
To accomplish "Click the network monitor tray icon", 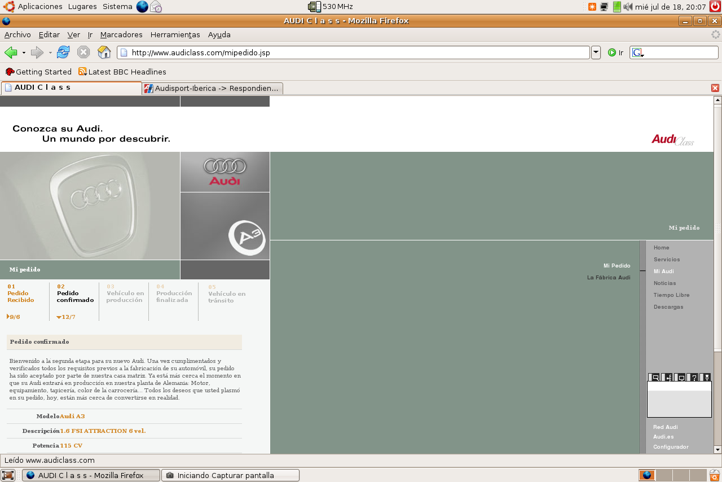I will click(604, 7).
